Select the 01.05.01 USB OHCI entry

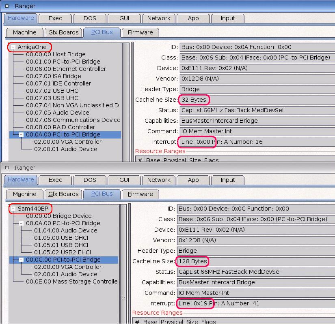point(61,245)
